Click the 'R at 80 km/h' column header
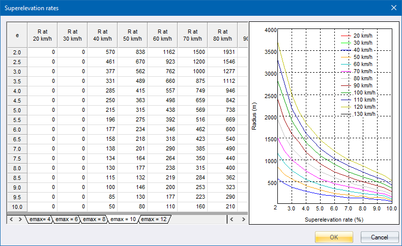 [222, 35]
